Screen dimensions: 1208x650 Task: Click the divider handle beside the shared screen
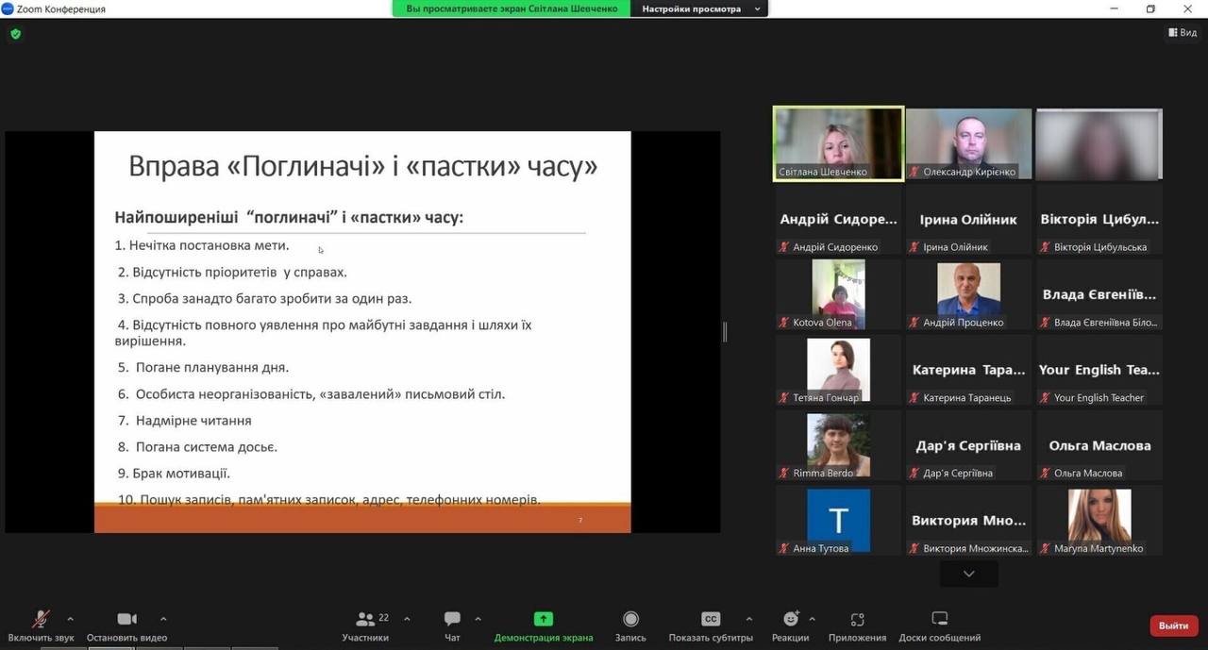(725, 331)
